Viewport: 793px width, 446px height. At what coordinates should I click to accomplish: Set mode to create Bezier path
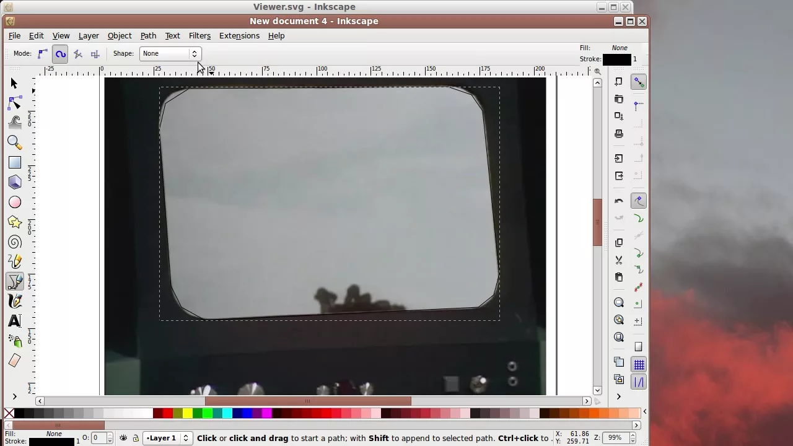coord(43,54)
